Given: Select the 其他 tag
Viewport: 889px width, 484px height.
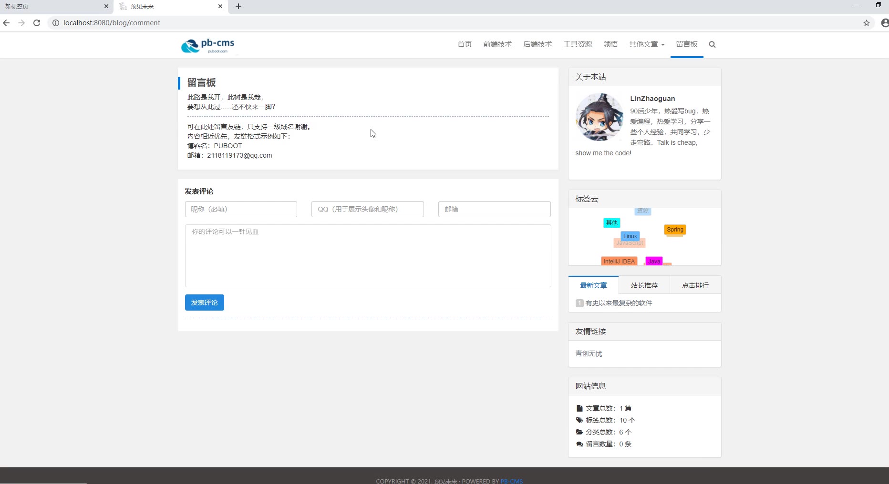Looking at the screenshot, I should 611,223.
